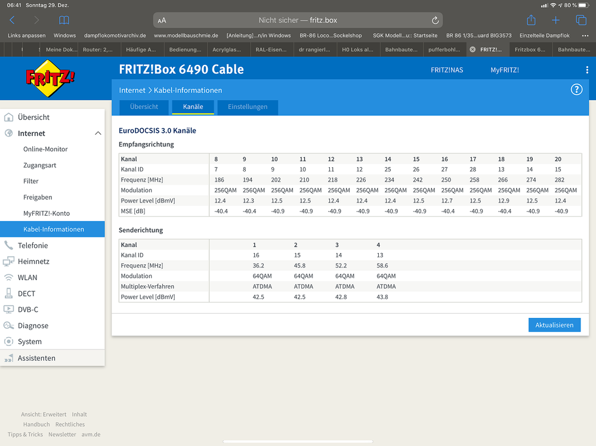This screenshot has height=446, width=596.
Task: Tap the Safari address bar
Action: click(298, 20)
